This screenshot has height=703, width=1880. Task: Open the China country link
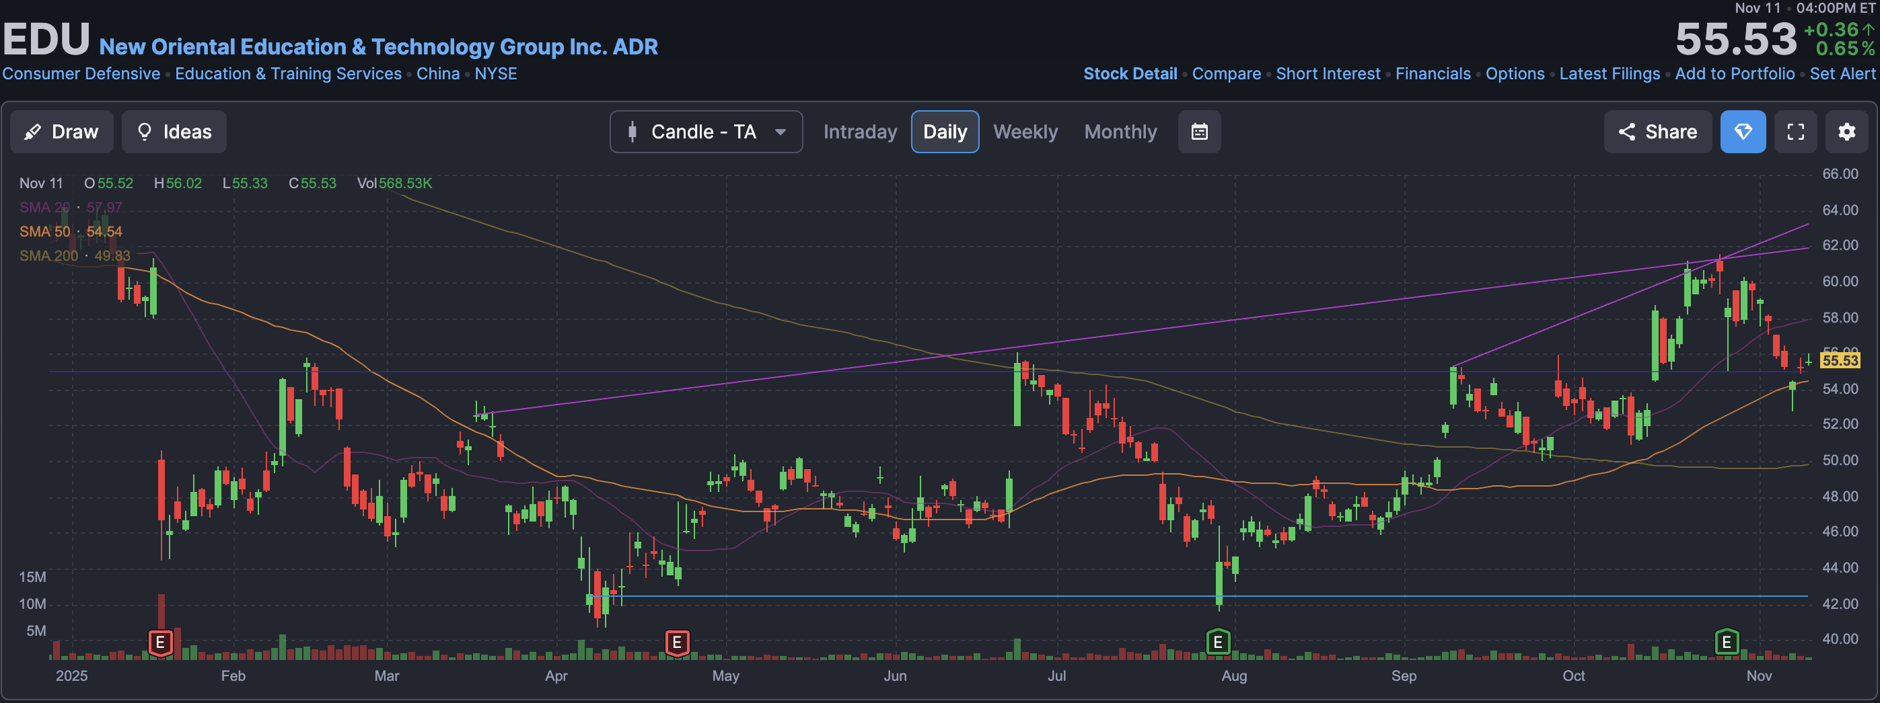[x=438, y=74]
